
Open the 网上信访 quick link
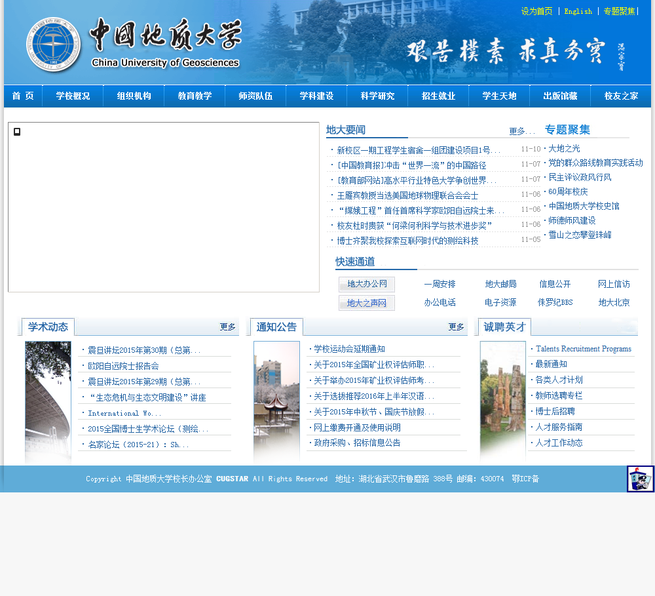(x=614, y=285)
